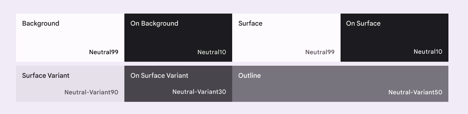This screenshot has height=114, width=468.
Task: Select the white Background color swatch
Action: pyautogui.click(x=70, y=38)
